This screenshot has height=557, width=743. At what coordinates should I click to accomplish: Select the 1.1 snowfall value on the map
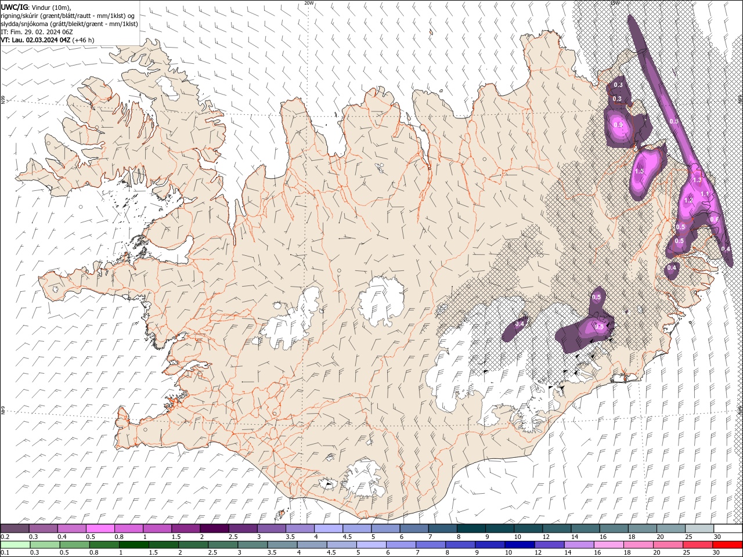click(705, 194)
